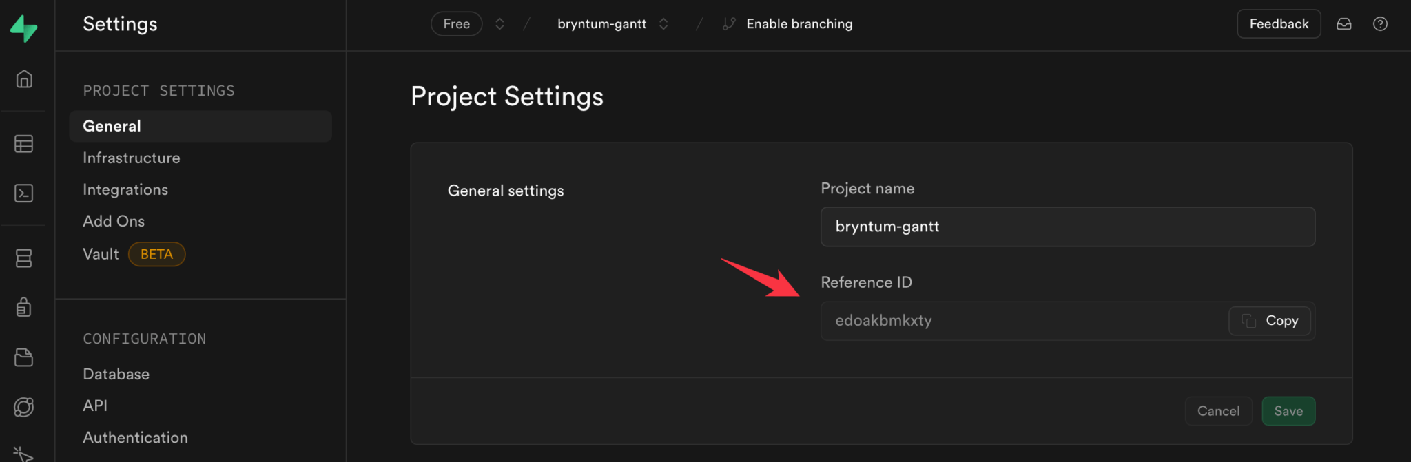1411x462 pixels.
Task: Click the Cancel button
Action: point(1218,411)
